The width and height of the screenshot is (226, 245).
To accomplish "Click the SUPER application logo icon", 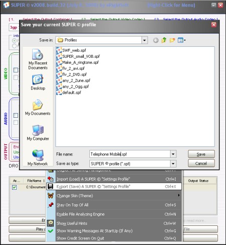I will tap(7, 5).
